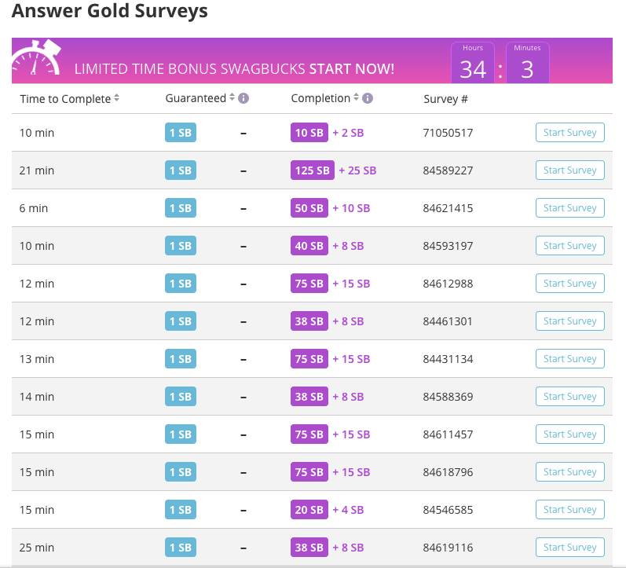Start survey 84461301

tap(569, 321)
